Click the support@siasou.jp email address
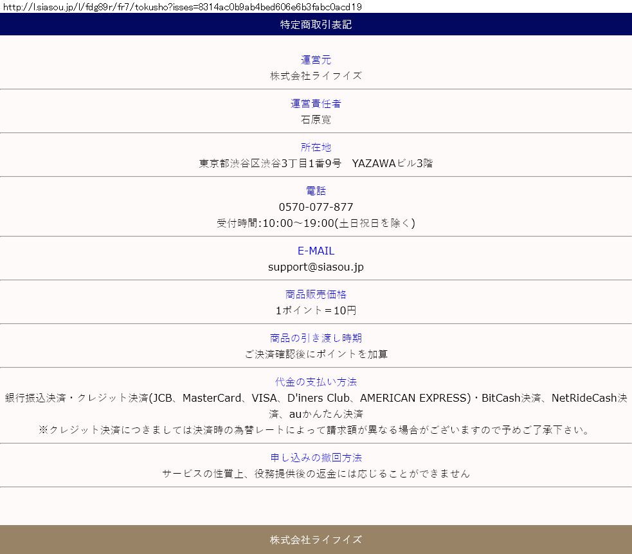Image resolution: width=632 pixels, height=554 pixels. tap(316, 267)
